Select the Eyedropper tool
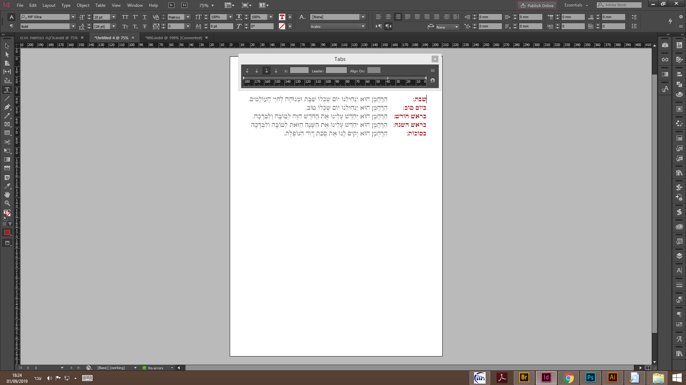This screenshot has width=686, height=385. coord(7,186)
